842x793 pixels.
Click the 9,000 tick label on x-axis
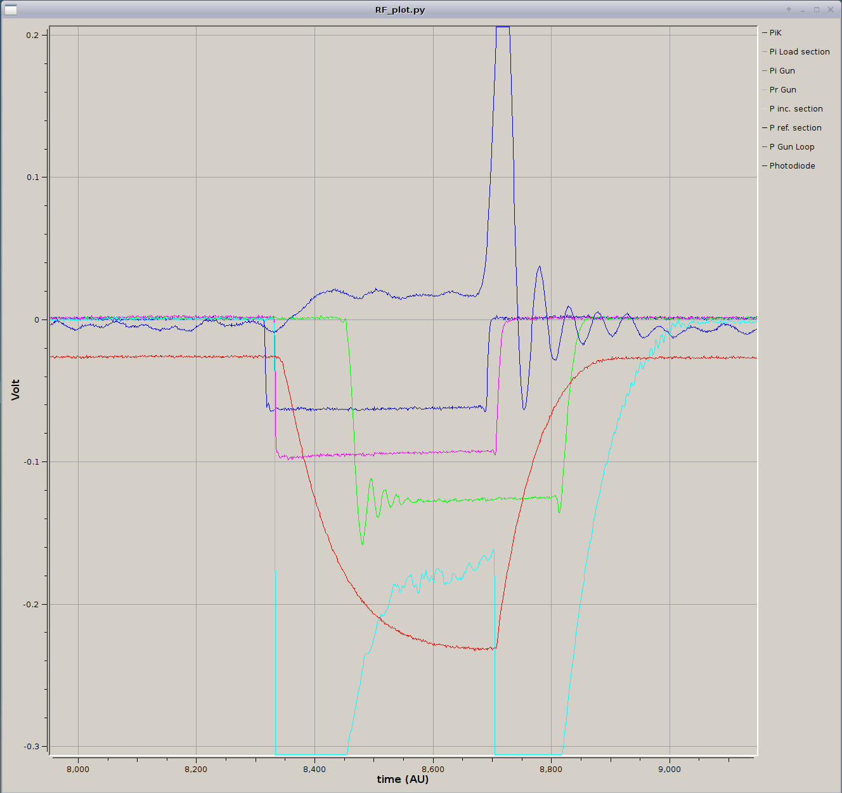(669, 769)
